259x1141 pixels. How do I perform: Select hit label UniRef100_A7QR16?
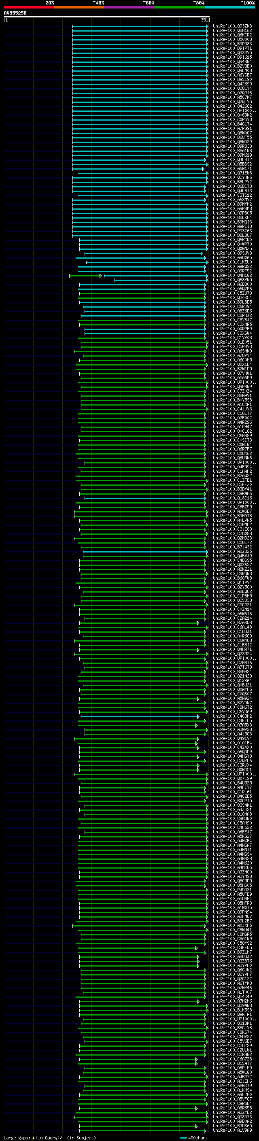click(232, 93)
